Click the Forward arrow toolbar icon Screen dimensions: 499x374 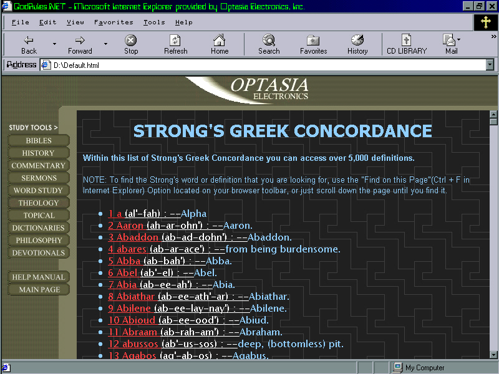(x=79, y=41)
